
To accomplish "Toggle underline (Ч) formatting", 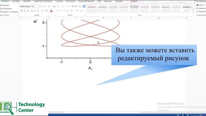I will [27, 11].
